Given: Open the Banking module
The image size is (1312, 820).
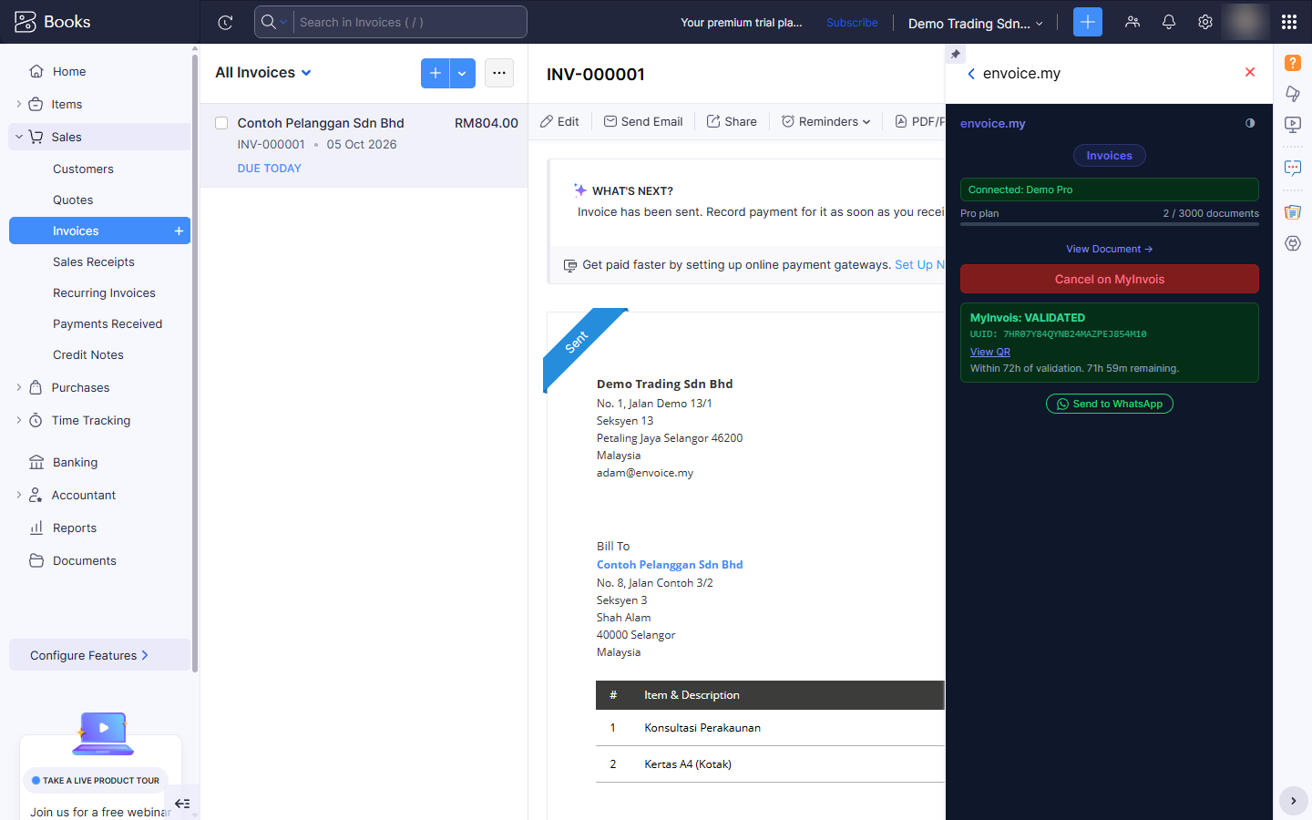Looking at the screenshot, I should click(x=75, y=463).
